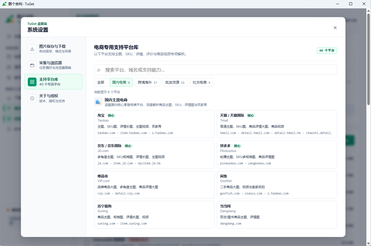The image size is (371, 246).
Task: Click 二手商品大图、视频与卖家实拍 description
Action: tap(242, 187)
